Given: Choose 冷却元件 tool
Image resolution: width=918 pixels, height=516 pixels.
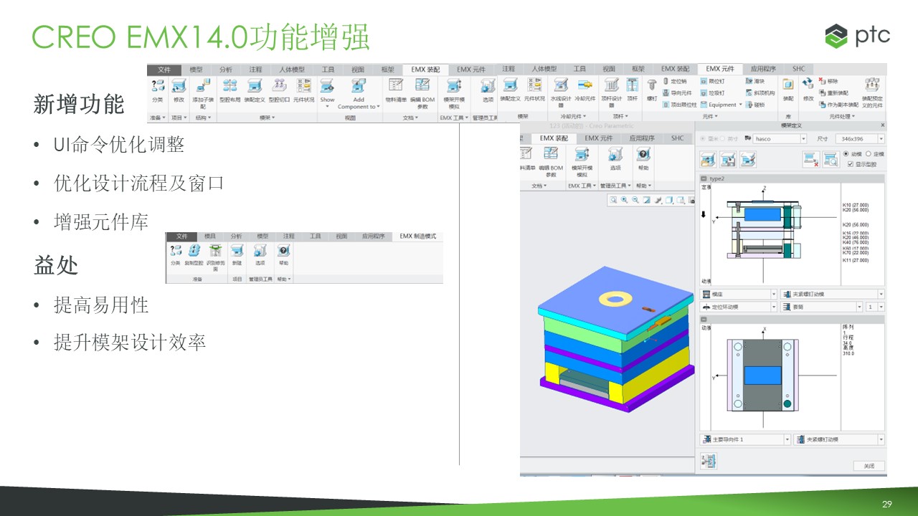Looking at the screenshot, I should tap(585, 90).
